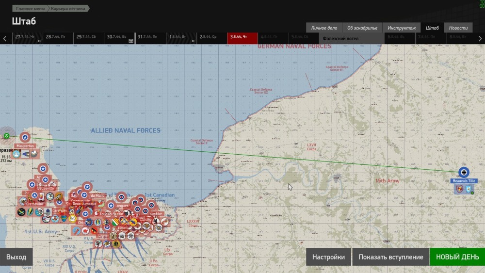
Task: Switch to the Инструктаж tab
Action: point(401,28)
